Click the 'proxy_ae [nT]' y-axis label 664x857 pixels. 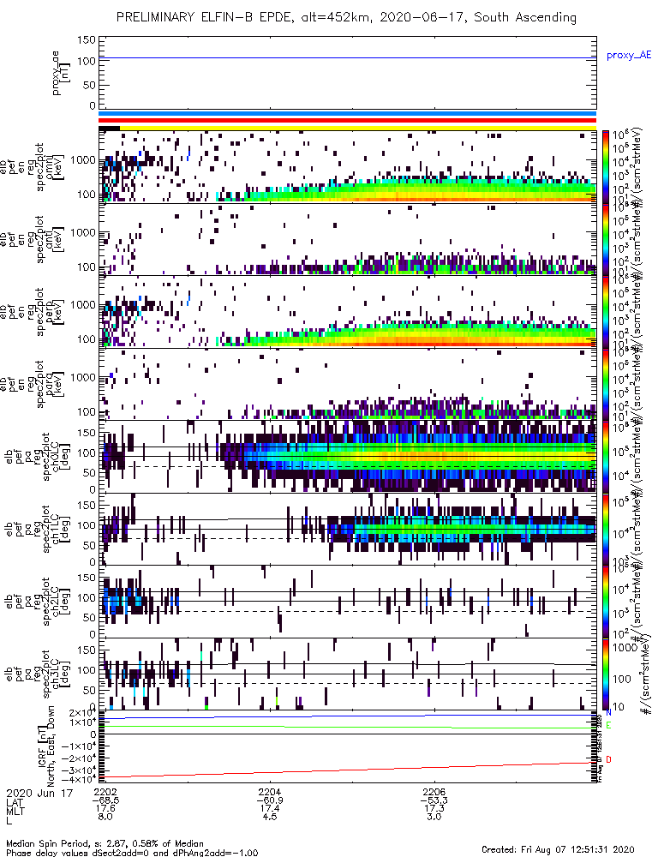click(x=62, y=73)
